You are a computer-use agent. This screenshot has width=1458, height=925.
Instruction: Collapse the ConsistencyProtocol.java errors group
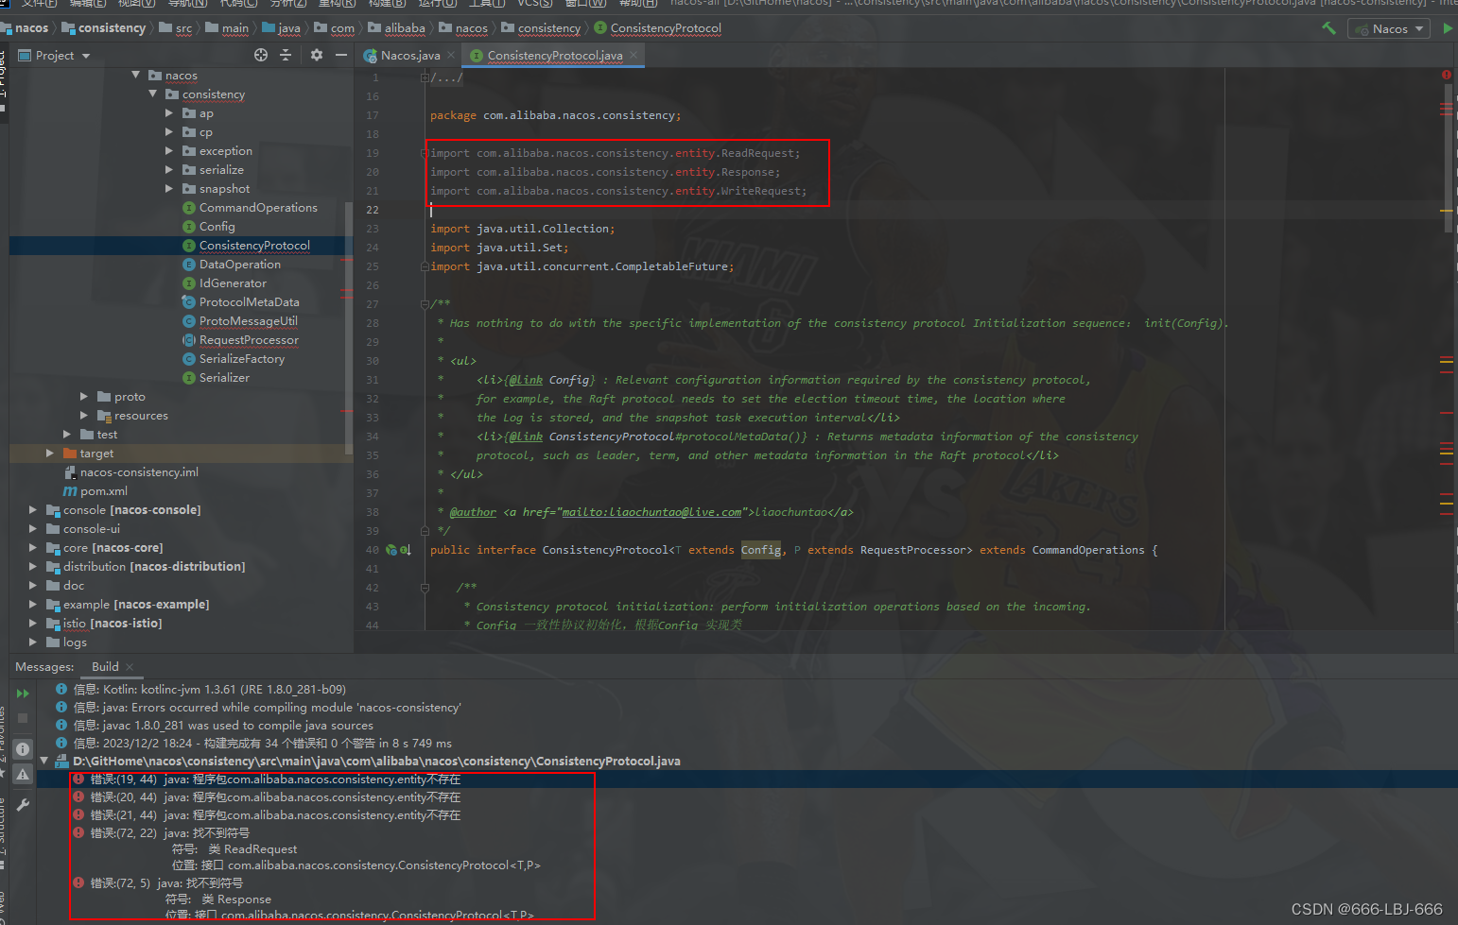[44, 760]
